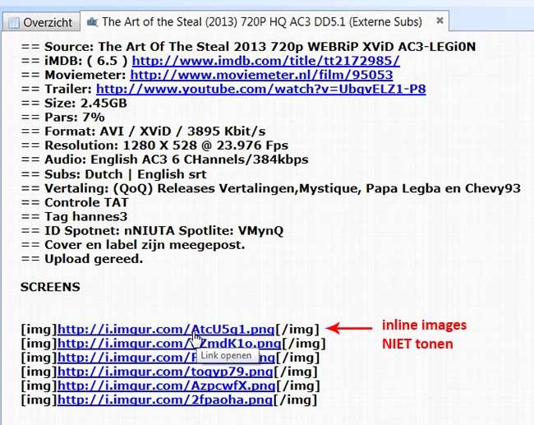Open the AzpcwfX.png imgur link

[x=166, y=386]
